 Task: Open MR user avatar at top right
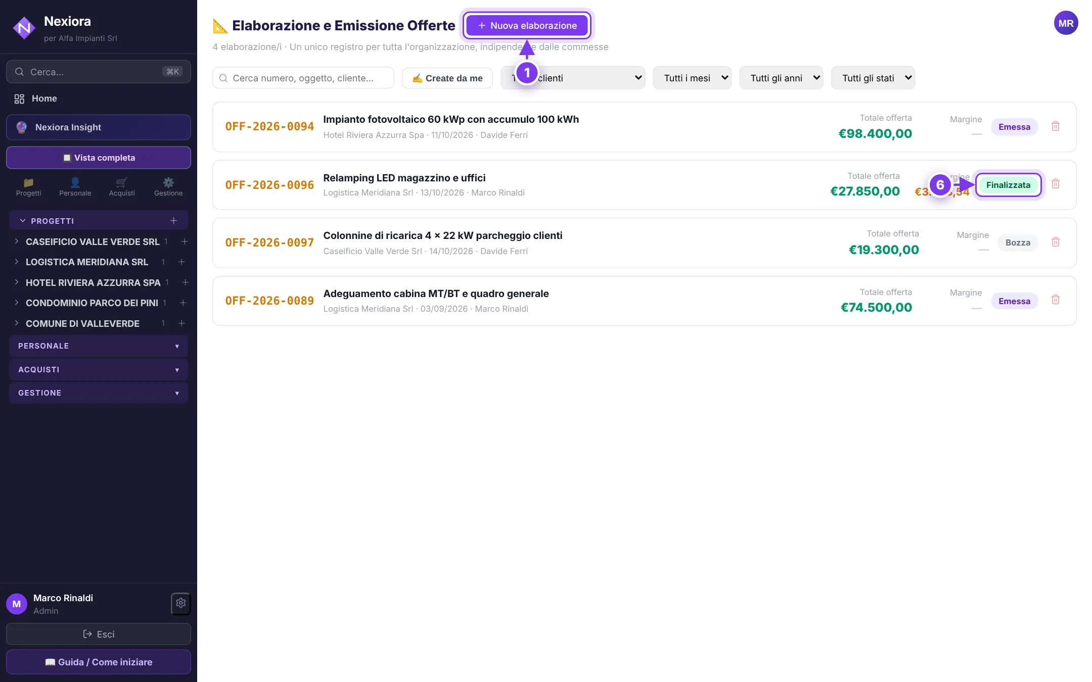(1066, 23)
